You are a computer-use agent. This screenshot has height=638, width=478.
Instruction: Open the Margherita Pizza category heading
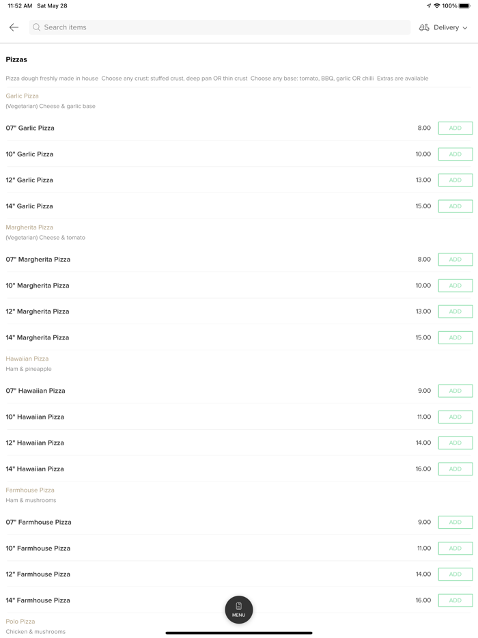tap(29, 227)
